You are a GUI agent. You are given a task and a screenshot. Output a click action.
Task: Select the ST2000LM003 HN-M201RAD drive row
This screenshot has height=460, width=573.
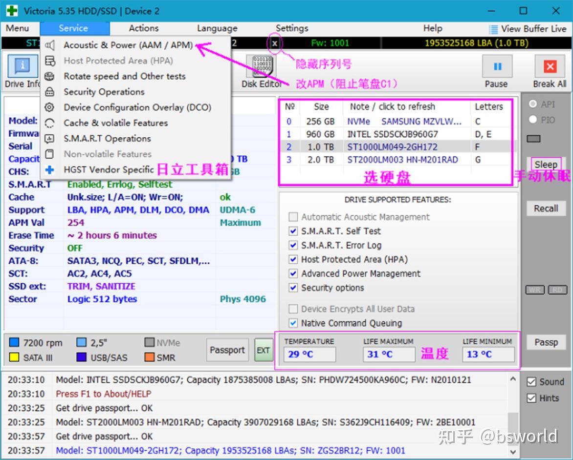coord(396,160)
